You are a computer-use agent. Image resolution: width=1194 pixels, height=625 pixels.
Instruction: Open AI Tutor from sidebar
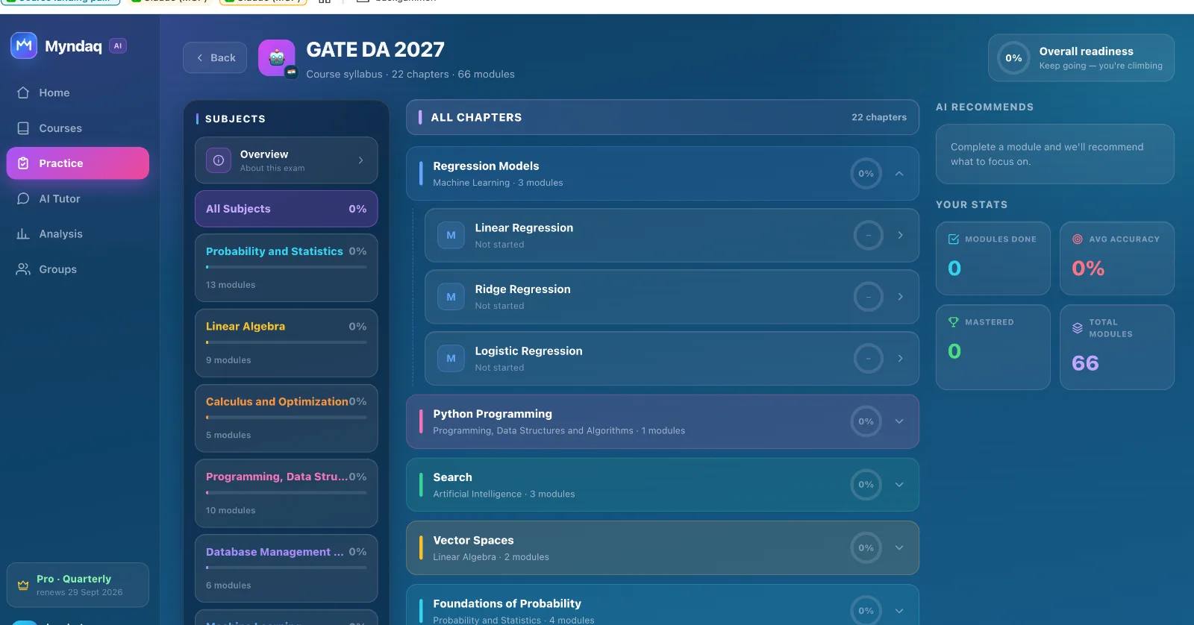78,198
